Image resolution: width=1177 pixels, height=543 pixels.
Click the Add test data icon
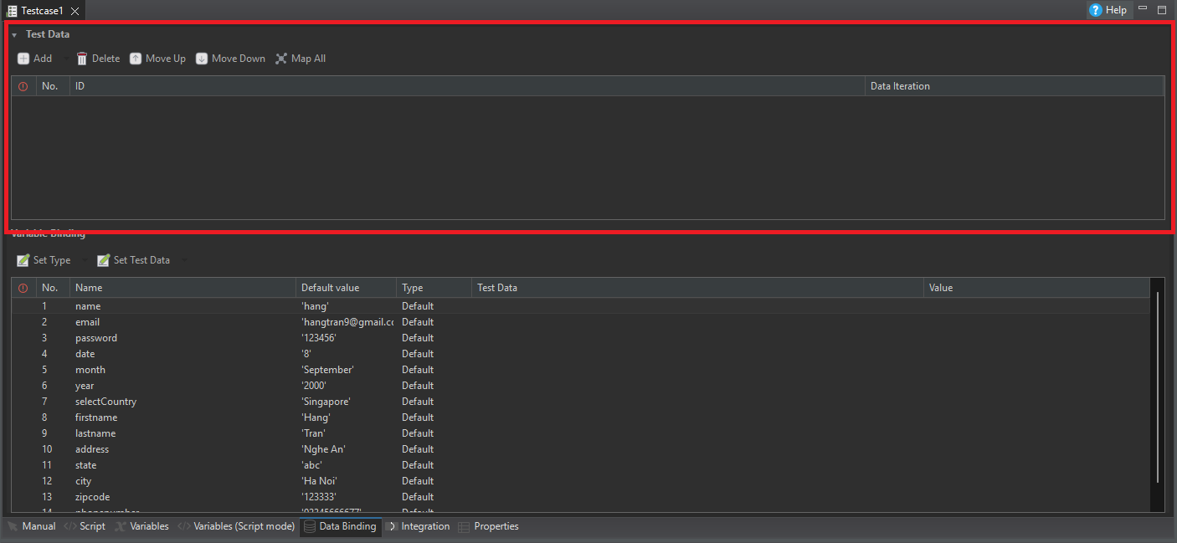[23, 59]
